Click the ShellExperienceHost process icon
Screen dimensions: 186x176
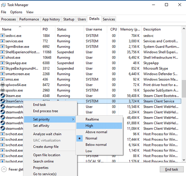pyautogui.click(x=3, y=52)
